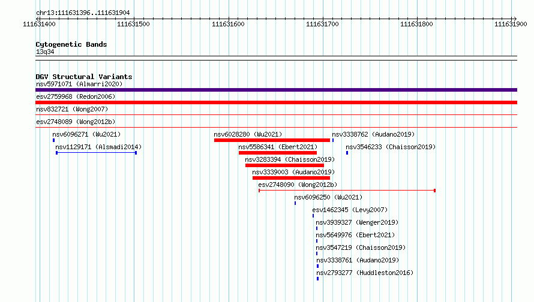Click the thin red esv2748090 span line
The height and width of the screenshot is (302, 534).
347,191
